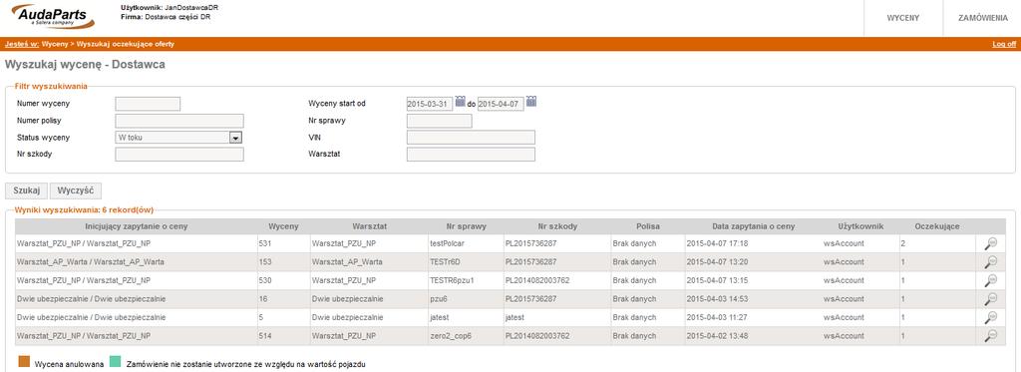This screenshot has height=372, width=1021.
Task: Click quote number 514 cell
Action: tap(283, 336)
